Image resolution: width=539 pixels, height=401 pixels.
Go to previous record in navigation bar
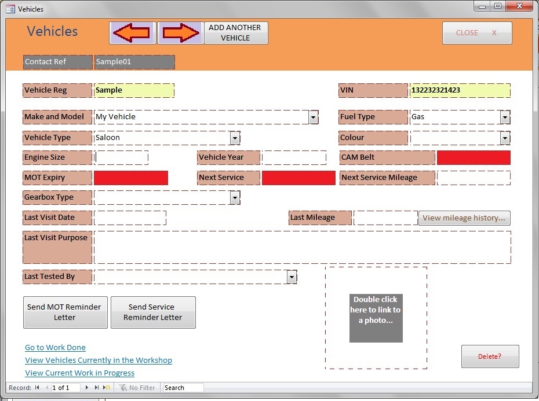tap(47, 388)
